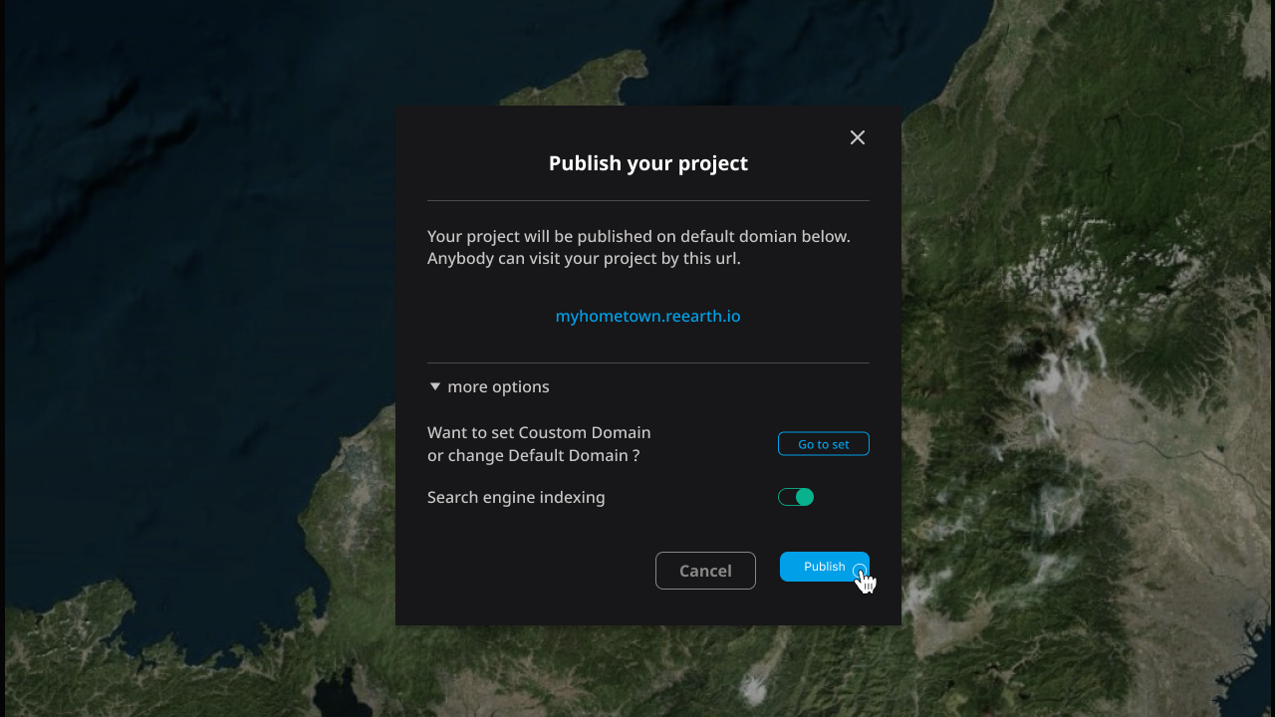Click the Search engine indexing label
Viewport: 1275px width, 717px height.
pyautogui.click(x=516, y=497)
